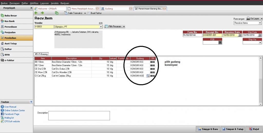
Task: Click the green back arrow icon
Action: (36, 13)
